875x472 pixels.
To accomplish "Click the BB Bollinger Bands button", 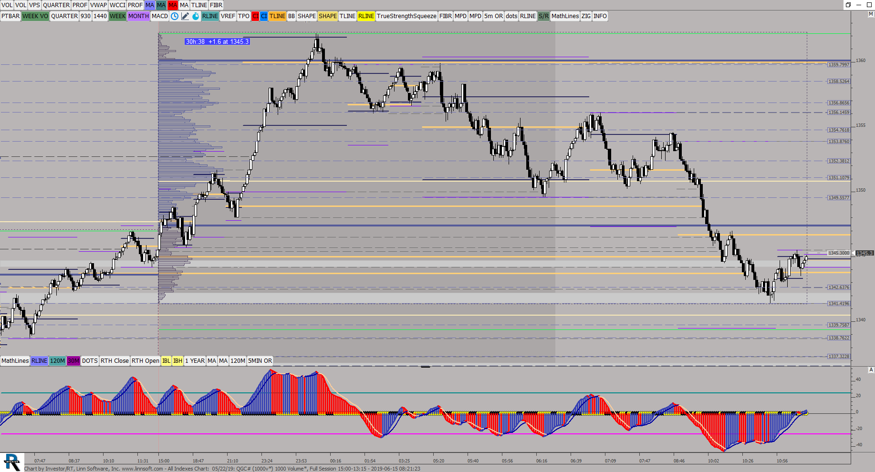I will (x=292, y=16).
